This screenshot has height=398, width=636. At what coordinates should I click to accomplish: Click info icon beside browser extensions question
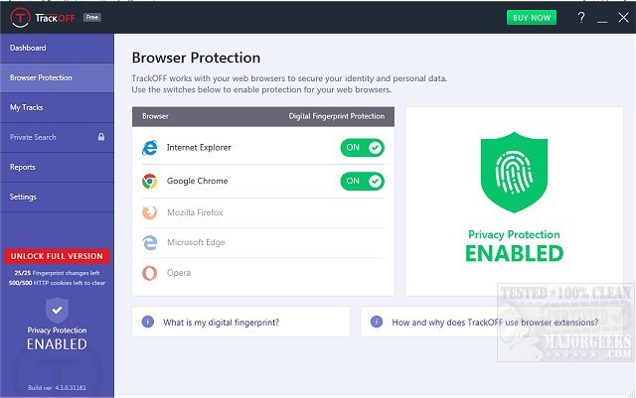coord(377,322)
